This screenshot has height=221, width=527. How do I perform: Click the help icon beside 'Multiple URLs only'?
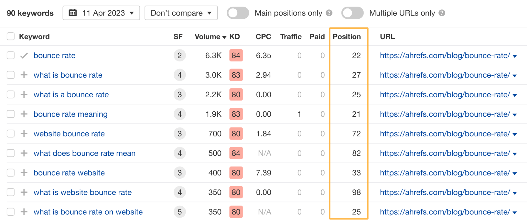[x=442, y=13]
